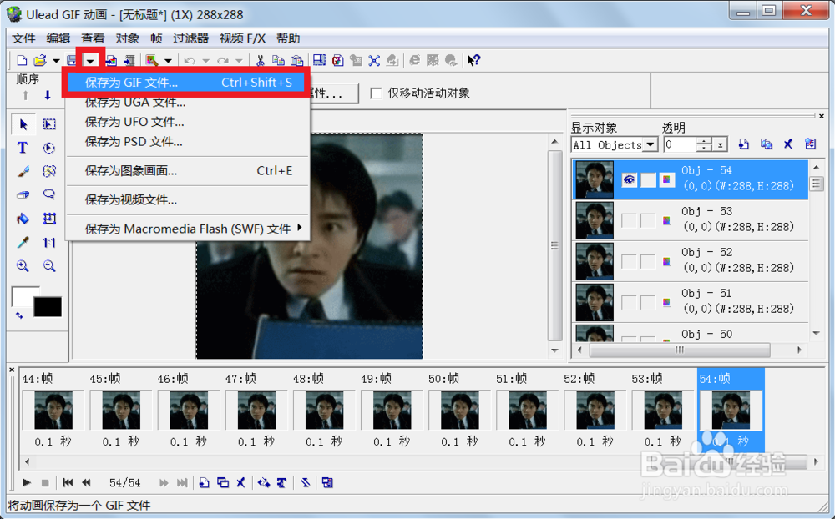Toggle visibility box for Obj - 53
The image size is (835, 519).
point(629,220)
